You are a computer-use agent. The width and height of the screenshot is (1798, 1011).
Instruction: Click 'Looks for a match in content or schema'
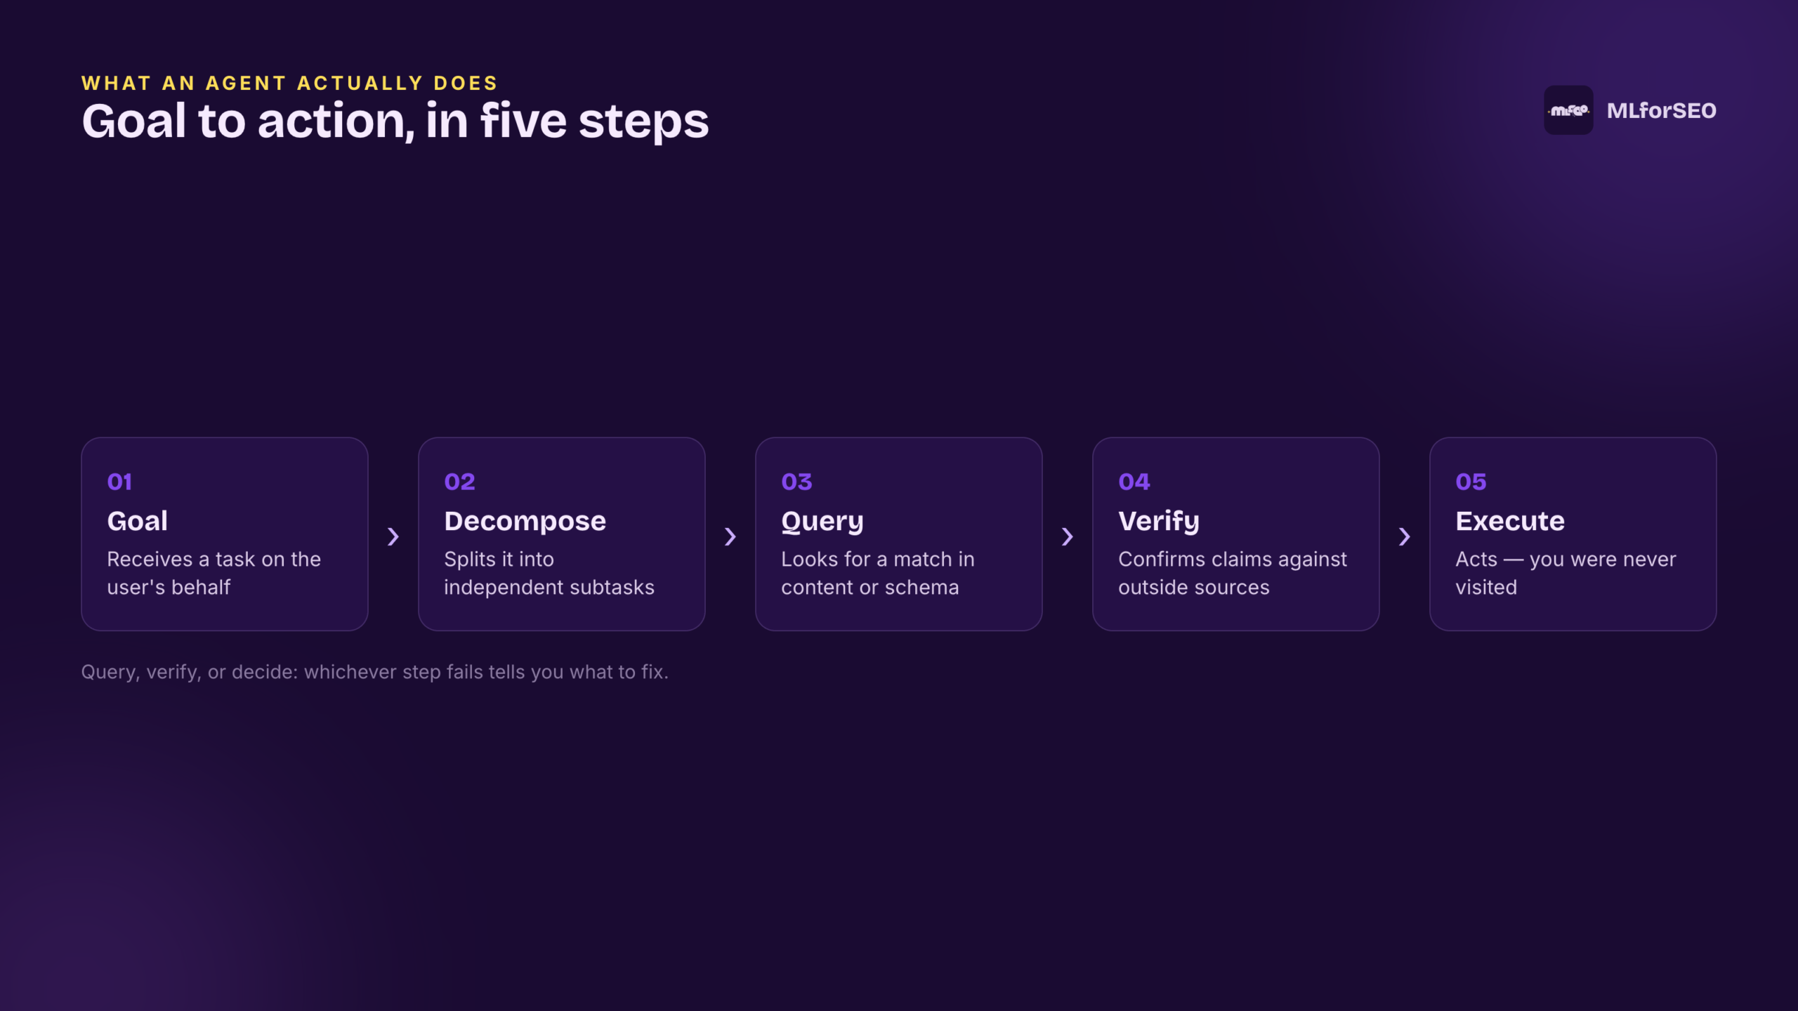[x=878, y=573]
